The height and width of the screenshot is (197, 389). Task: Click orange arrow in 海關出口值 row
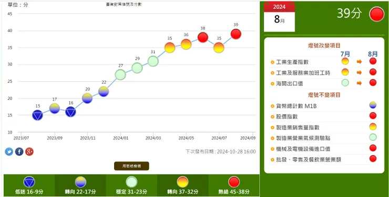point(359,83)
